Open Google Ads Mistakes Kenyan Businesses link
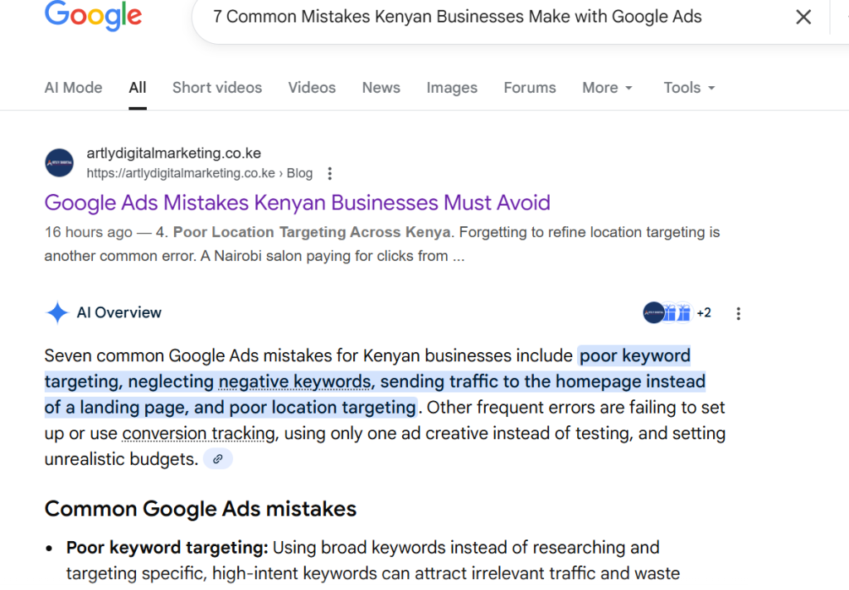The width and height of the screenshot is (849, 590). tap(297, 202)
